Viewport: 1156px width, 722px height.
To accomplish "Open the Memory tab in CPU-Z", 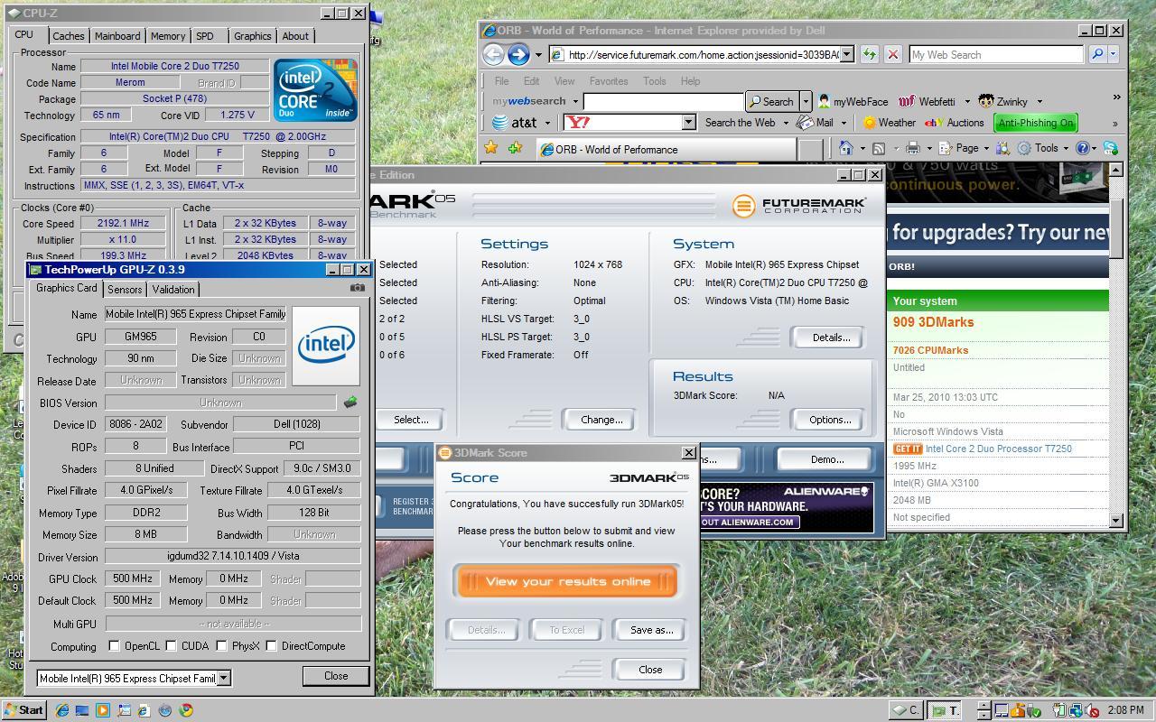I will click(168, 36).
